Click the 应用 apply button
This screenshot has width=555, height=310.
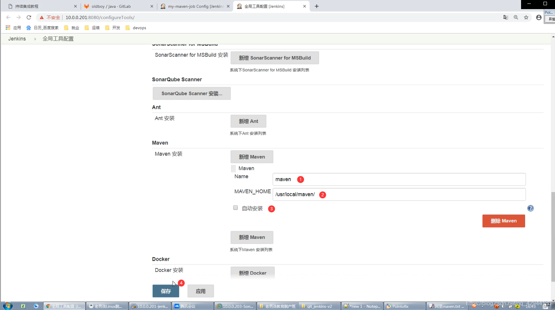pyautogui.click(x=201, y=291)
